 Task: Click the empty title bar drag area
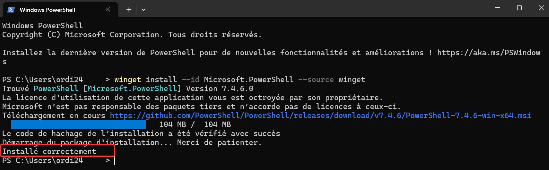[317, 9]
